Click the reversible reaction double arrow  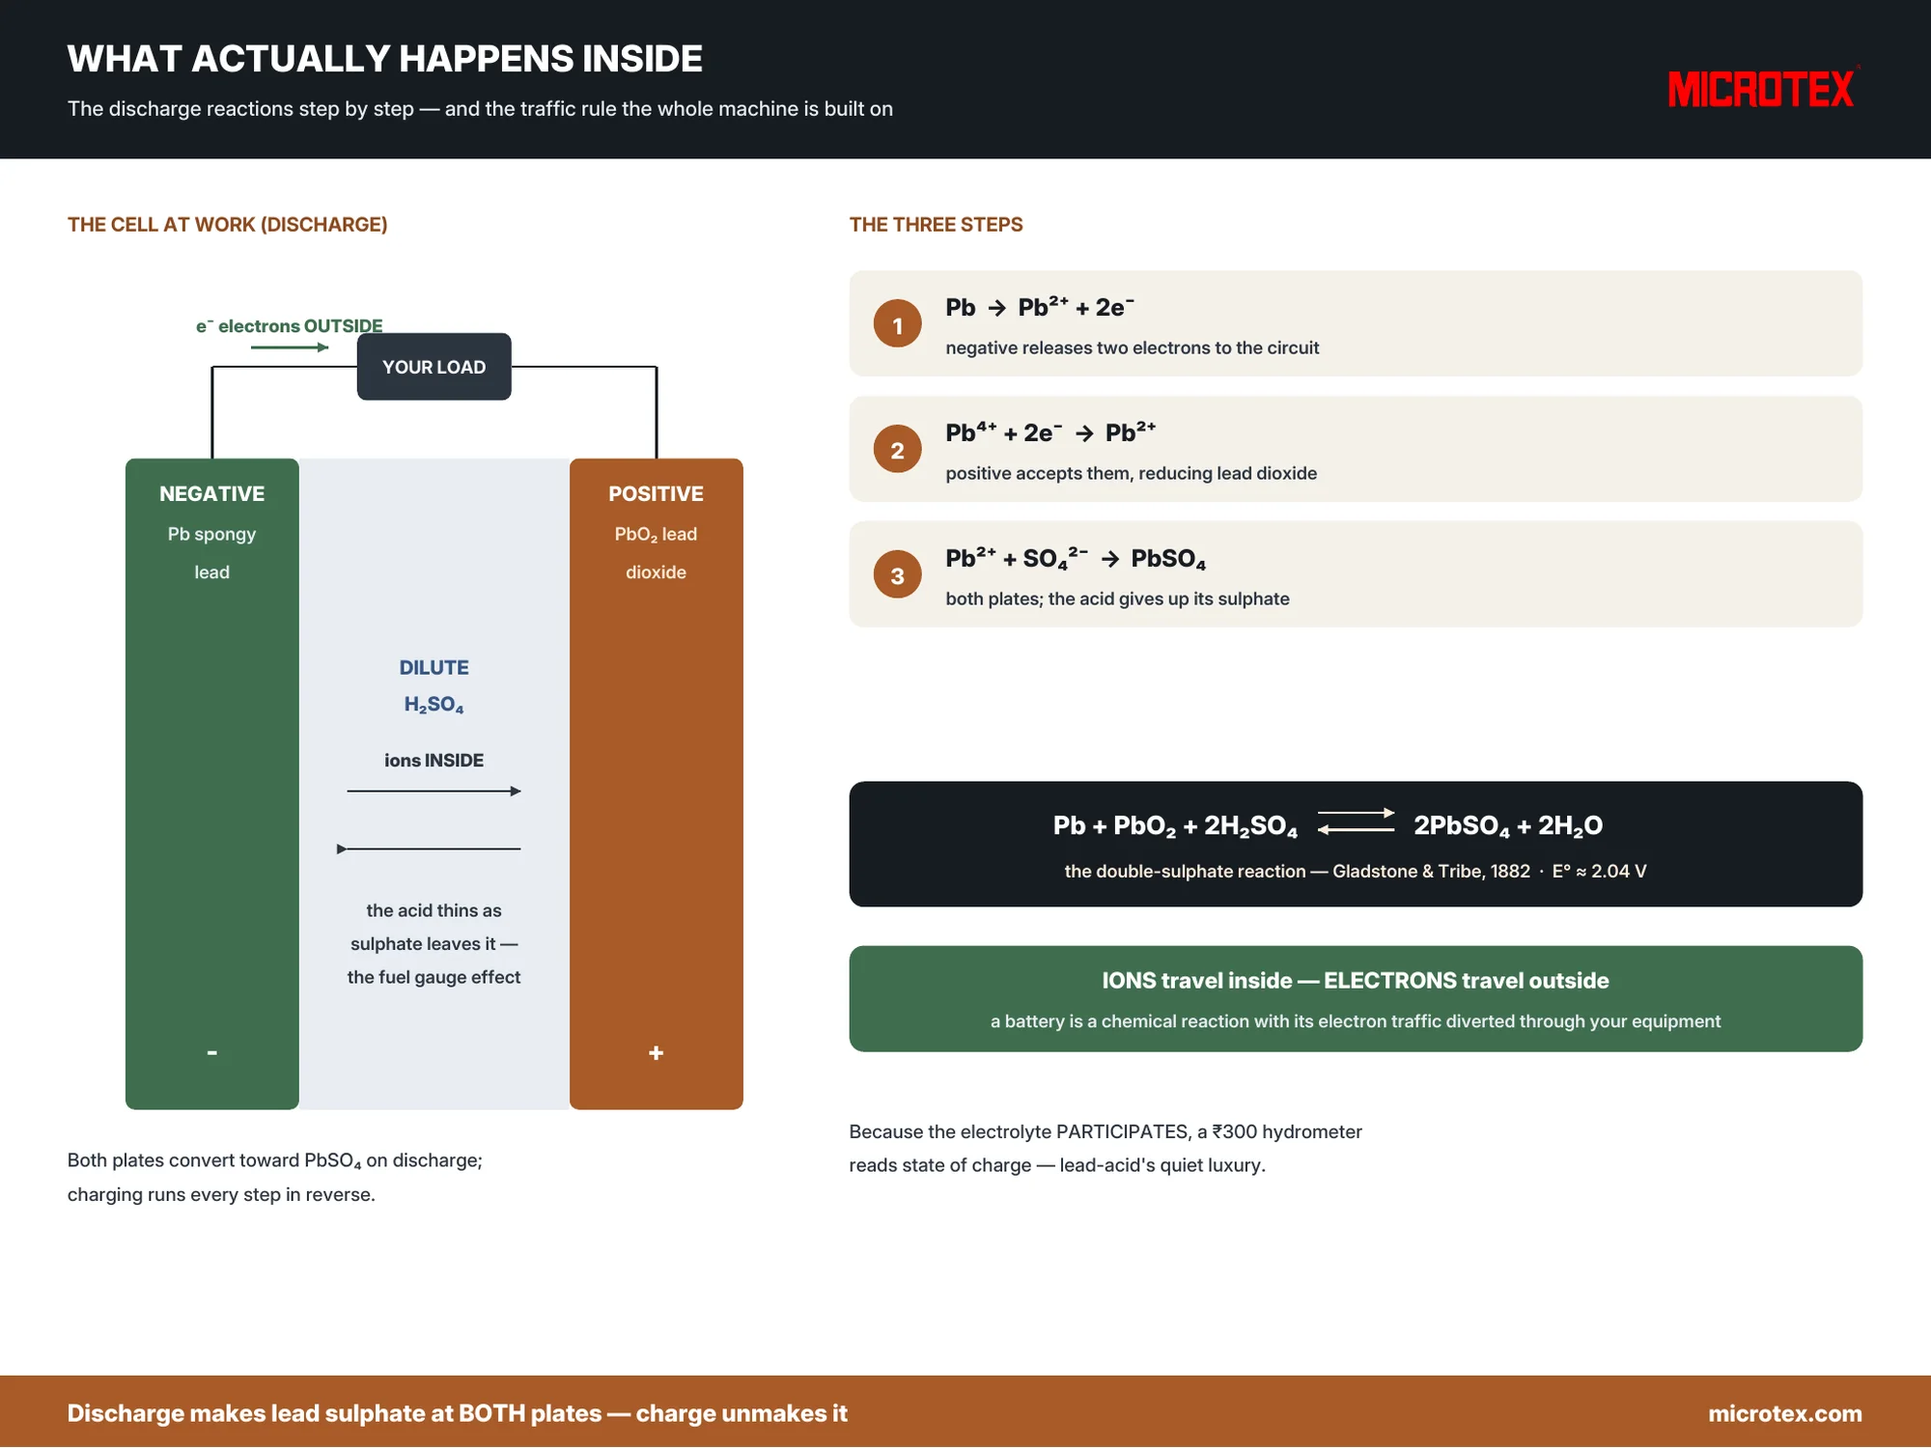click(x=1356, y=821)
